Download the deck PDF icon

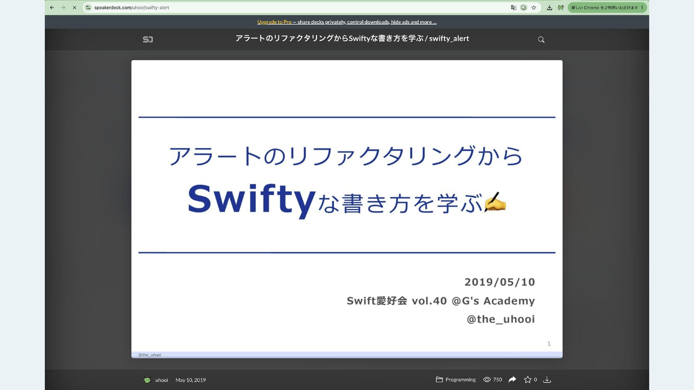tap(547, 380)
